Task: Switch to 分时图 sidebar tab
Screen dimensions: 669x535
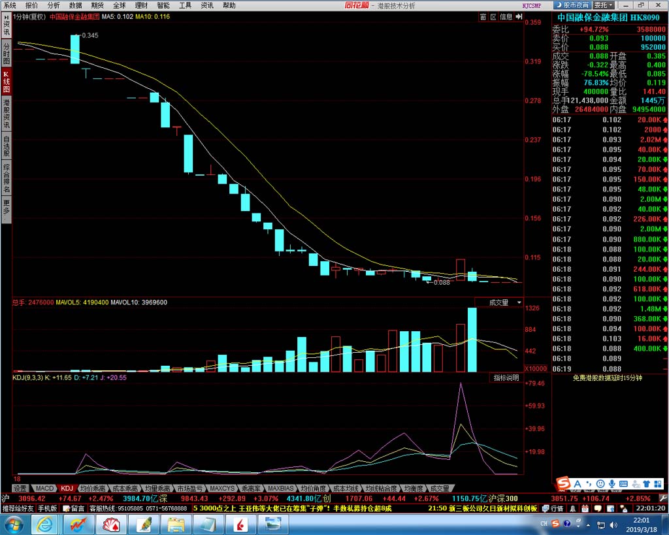Action: coord(6,54)
